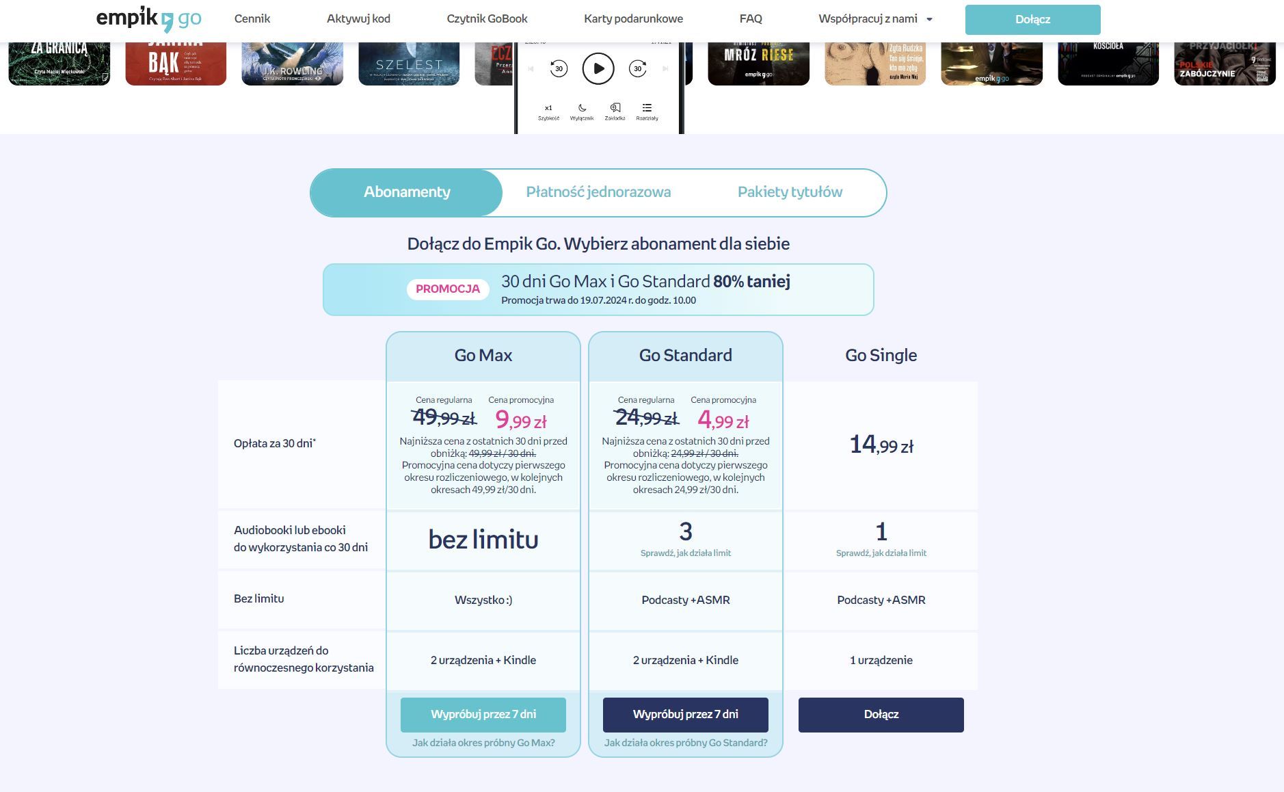
Task: Click the forward 30 seconds icon
Action: (x=638, y=68)
